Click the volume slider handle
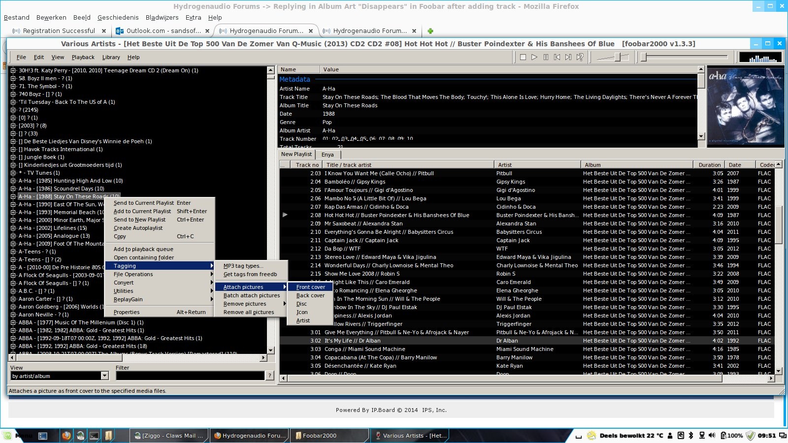The height and width of the screenshot is (443, 788). click(618, 57)
